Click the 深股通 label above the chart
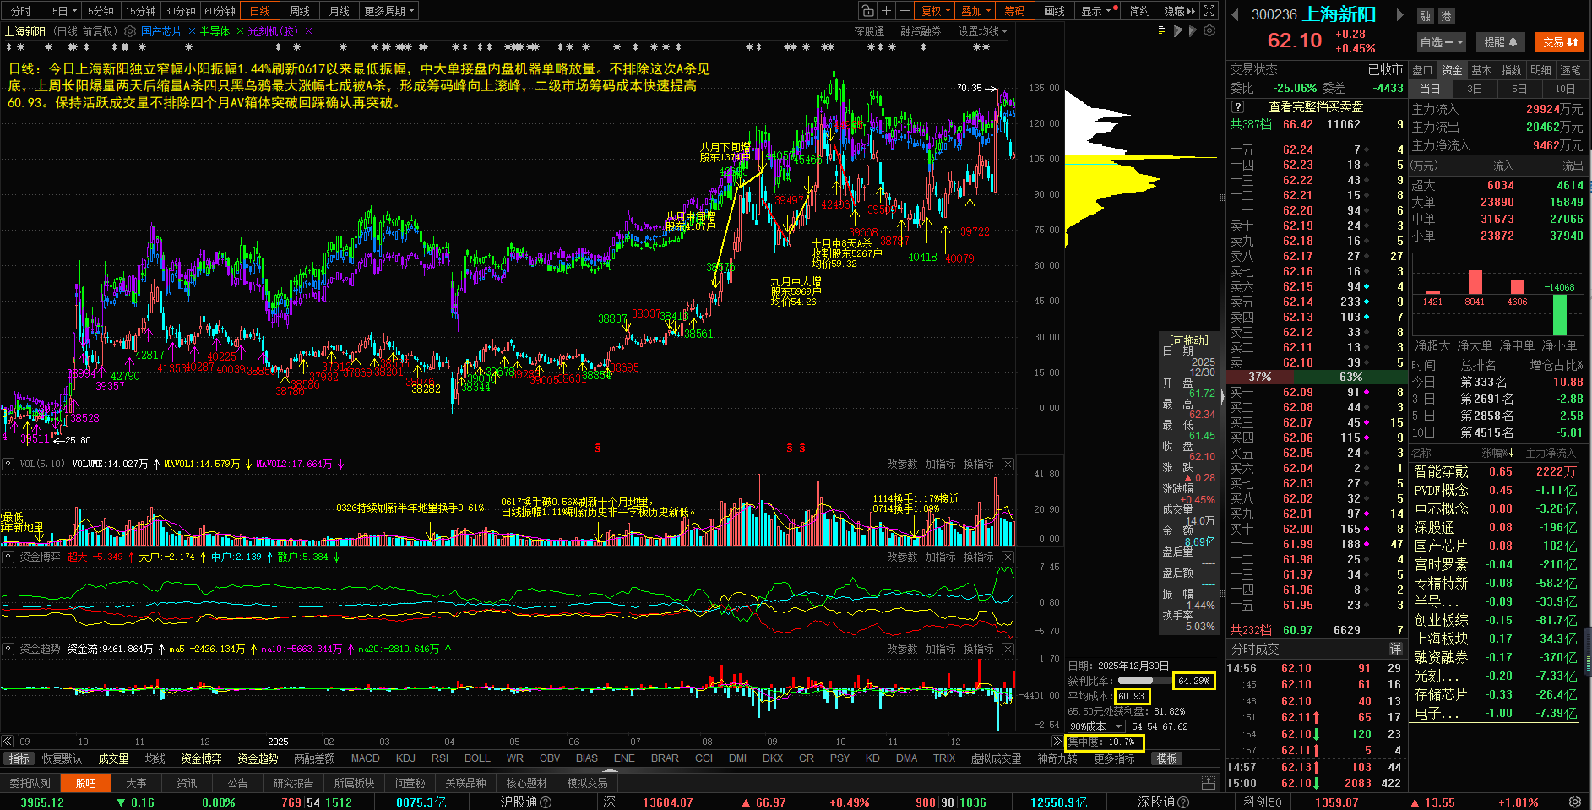The image size is (1592, 810). 869,31
